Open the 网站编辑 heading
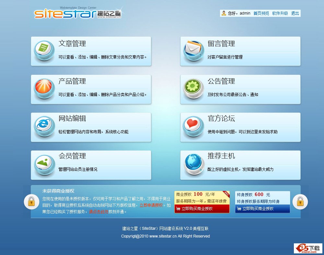This screenshot has height=255, width=324. coord(72,118)
